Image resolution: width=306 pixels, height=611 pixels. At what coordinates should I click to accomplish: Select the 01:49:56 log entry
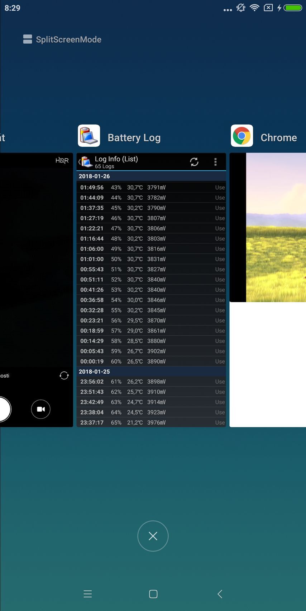(151, 188)
